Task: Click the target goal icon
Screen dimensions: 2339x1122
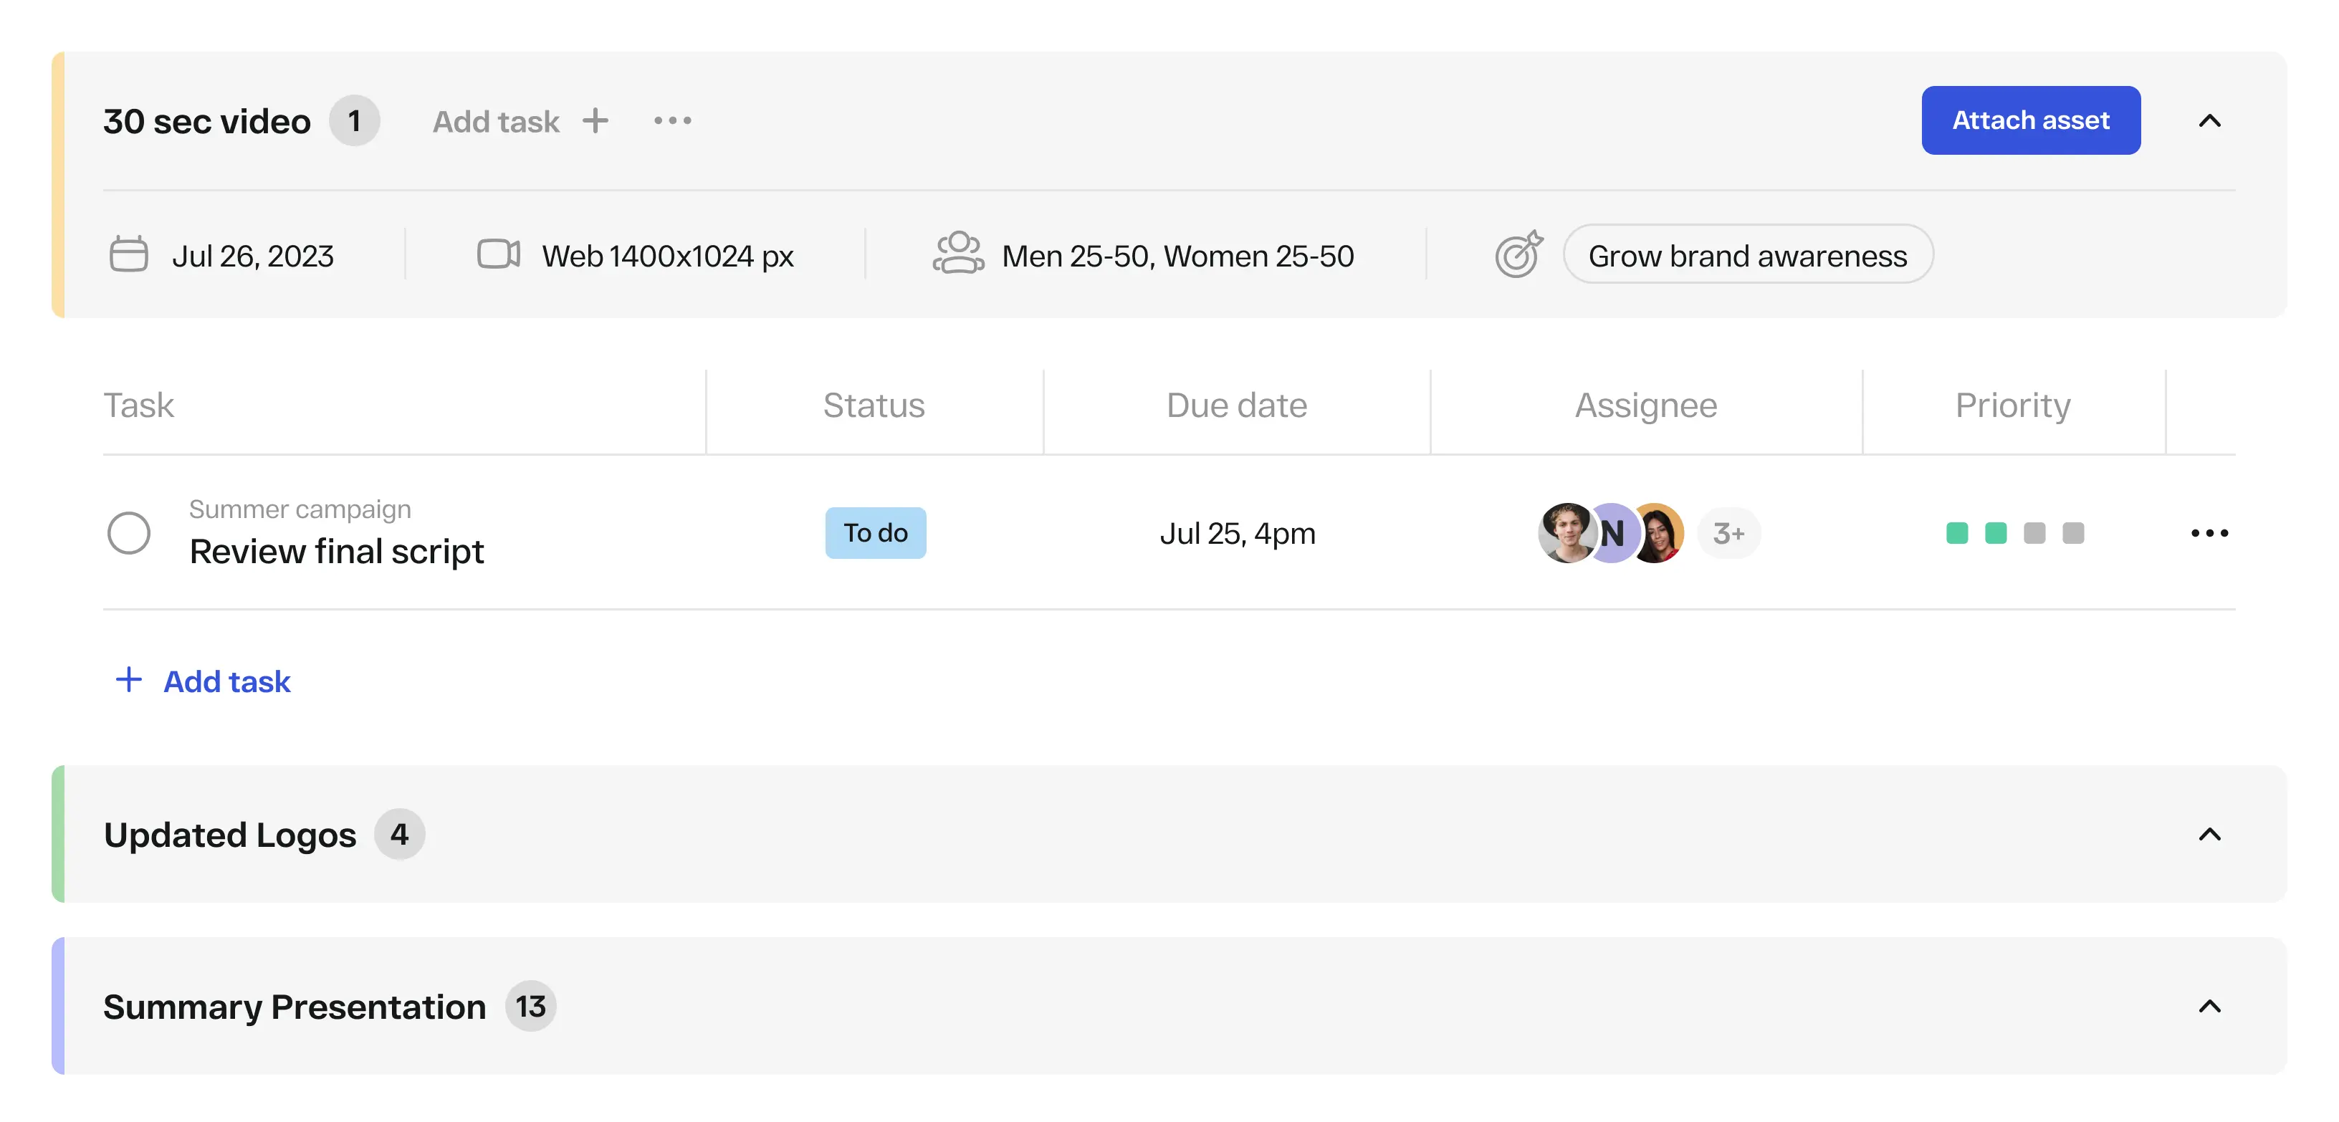Action: coord(1518,253)
